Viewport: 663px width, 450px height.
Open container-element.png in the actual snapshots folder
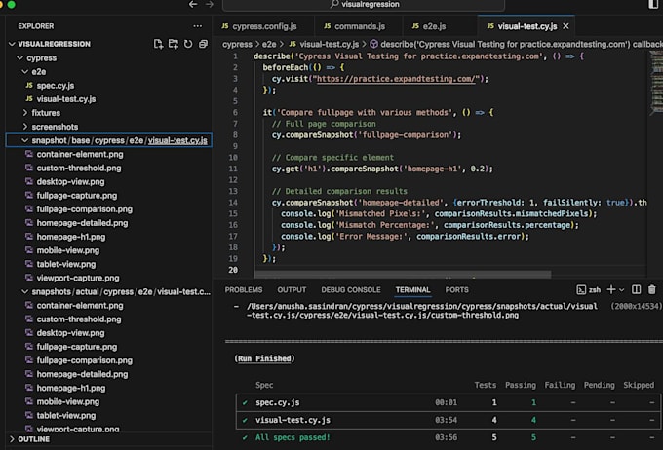109,306
